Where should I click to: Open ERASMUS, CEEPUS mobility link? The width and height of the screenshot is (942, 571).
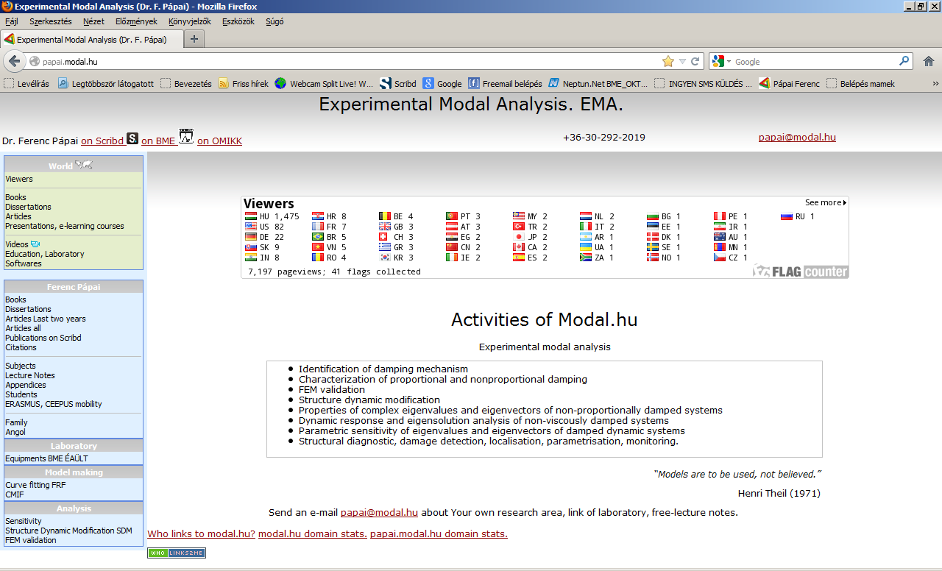pos(54,404)
